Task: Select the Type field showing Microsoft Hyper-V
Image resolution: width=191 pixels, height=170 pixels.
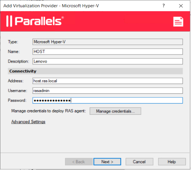Action: coord(108,42)
